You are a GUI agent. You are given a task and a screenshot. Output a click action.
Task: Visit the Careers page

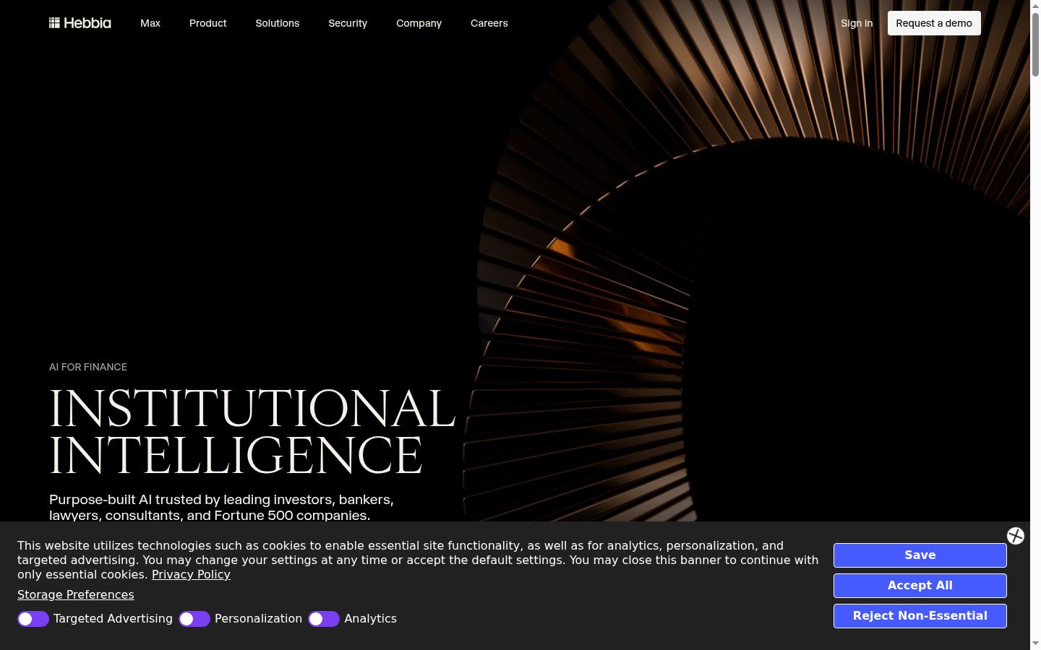(x=489, y=23)
